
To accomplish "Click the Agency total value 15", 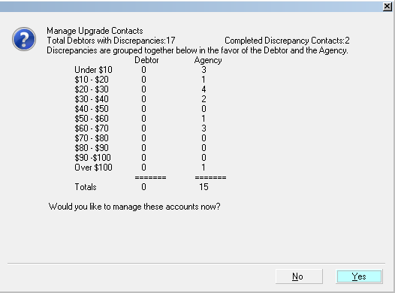I will click(204, 187).
